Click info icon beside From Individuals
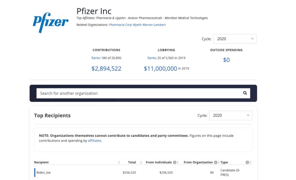Screen dimensions: 296x180 pyautogui.click(x=175, y=162)
